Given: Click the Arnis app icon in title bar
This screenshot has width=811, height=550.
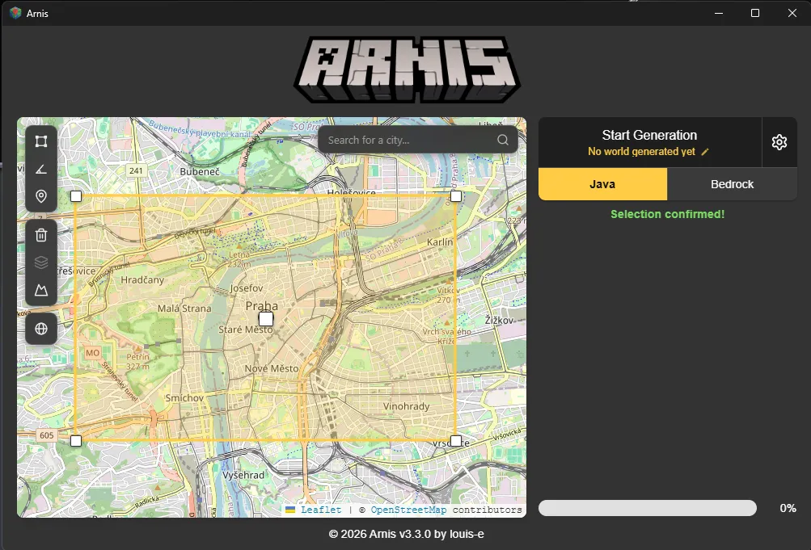Looking at the screenshot, I should (x=15, y=13).
